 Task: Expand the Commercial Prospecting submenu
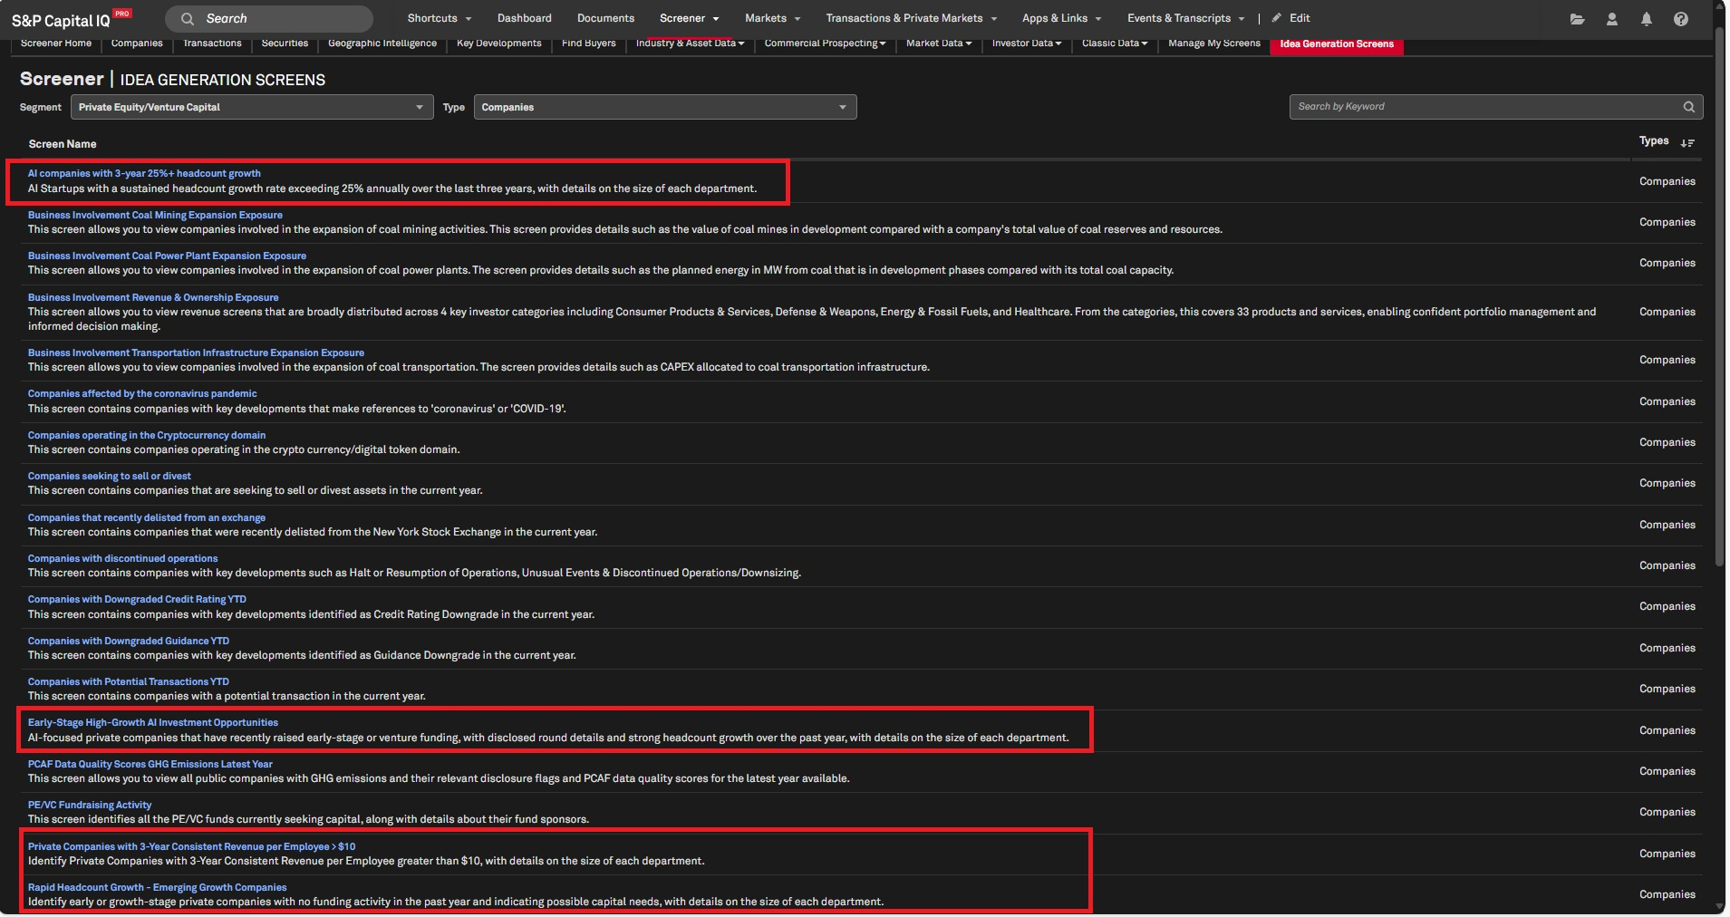click(x=825, y=43)
